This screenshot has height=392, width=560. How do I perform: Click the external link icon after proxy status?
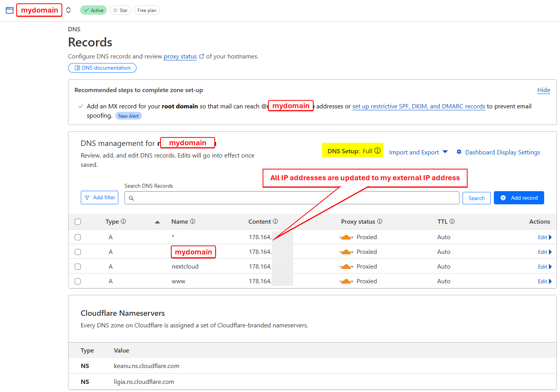click(201, 56)
